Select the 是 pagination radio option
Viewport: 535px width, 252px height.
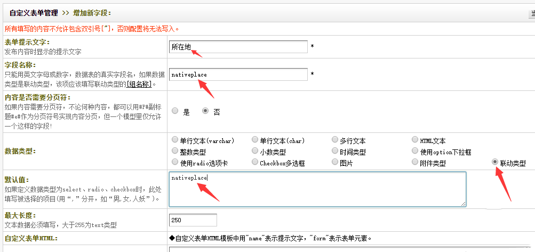(x=175, y=111)
